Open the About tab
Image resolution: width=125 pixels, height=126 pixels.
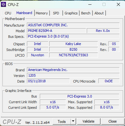[99, 13]
